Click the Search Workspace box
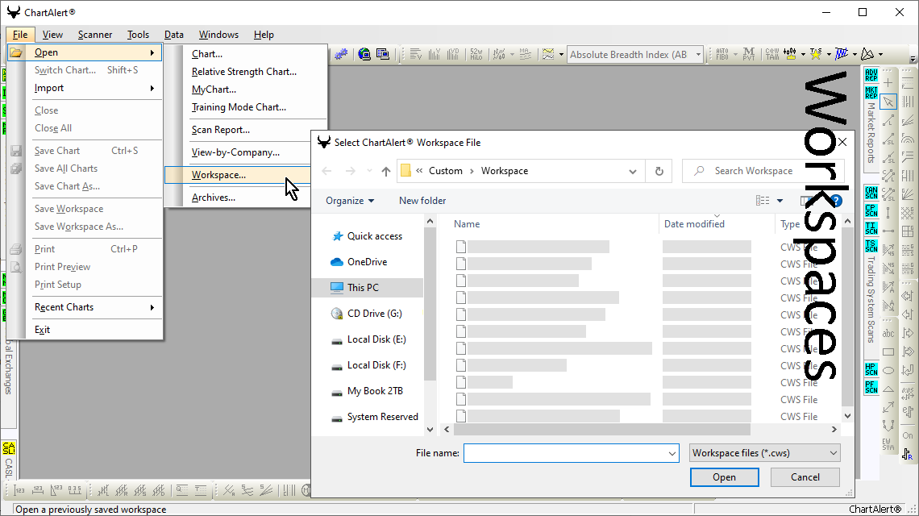The height and width of the screenshot is (516, 919). (763, 171)
